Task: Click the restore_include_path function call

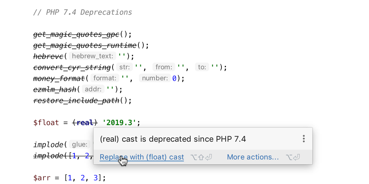Action: (76, 101)
